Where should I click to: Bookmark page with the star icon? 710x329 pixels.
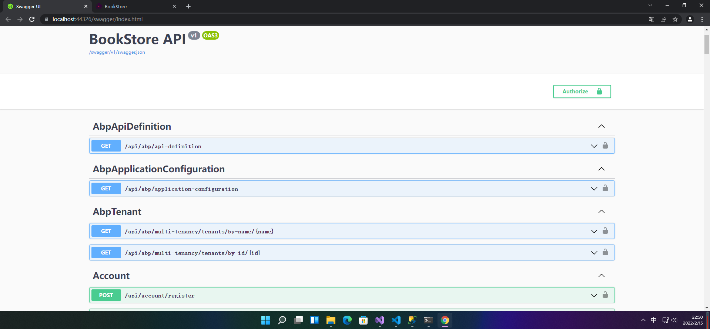675,19
